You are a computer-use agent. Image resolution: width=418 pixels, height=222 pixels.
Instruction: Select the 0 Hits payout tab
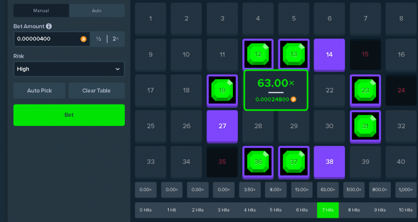(146, 210)
